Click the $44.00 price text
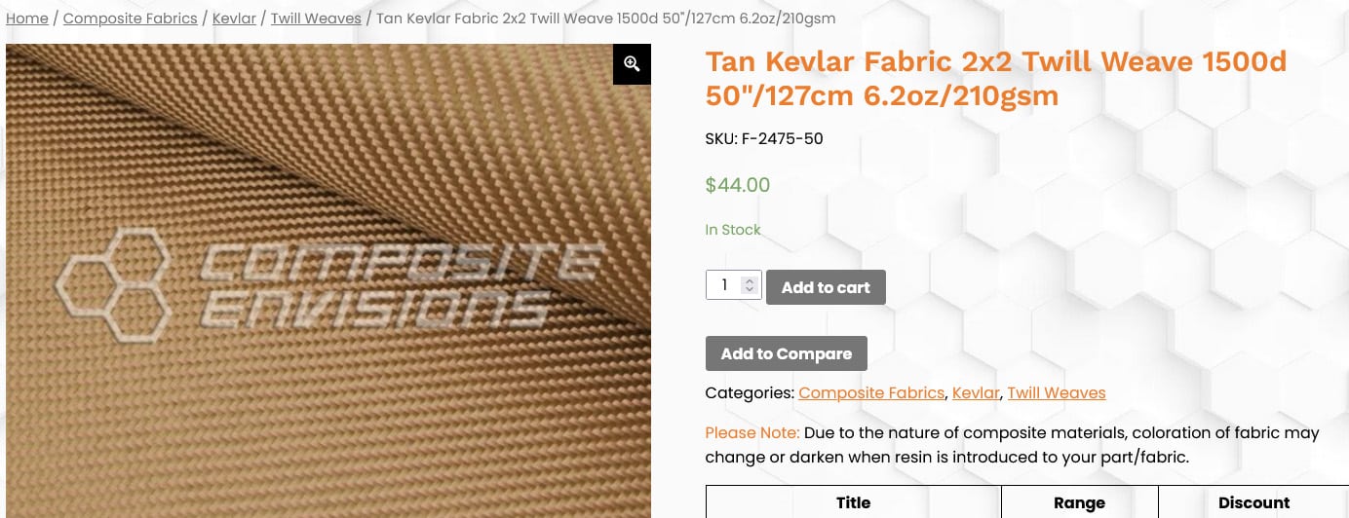The height and width of the screenshot is (518, 1349). [x=738, y=185]
